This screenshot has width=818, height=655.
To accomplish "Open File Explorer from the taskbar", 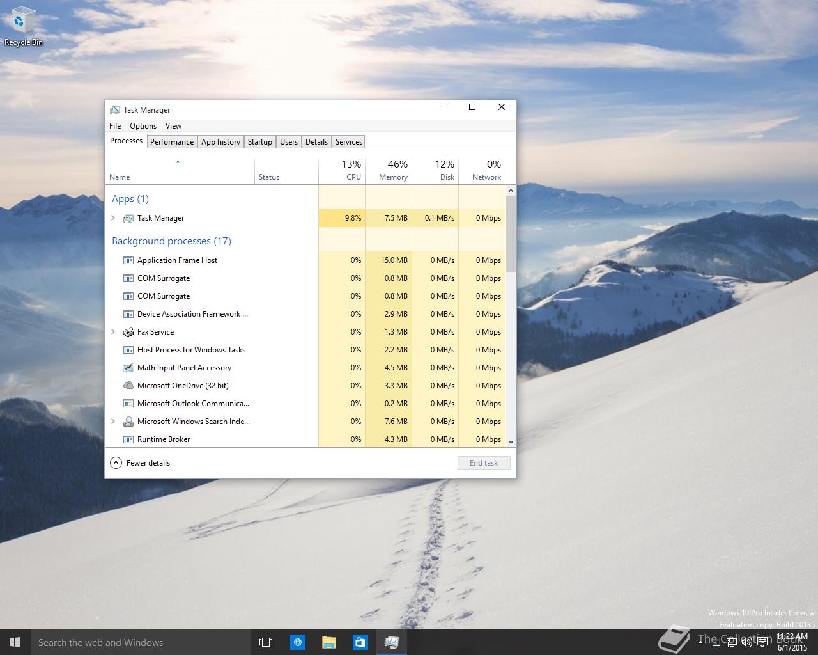I will 329,642.
